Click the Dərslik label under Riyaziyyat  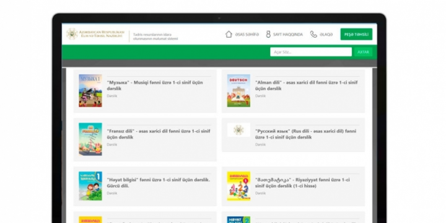pos(260,193)
